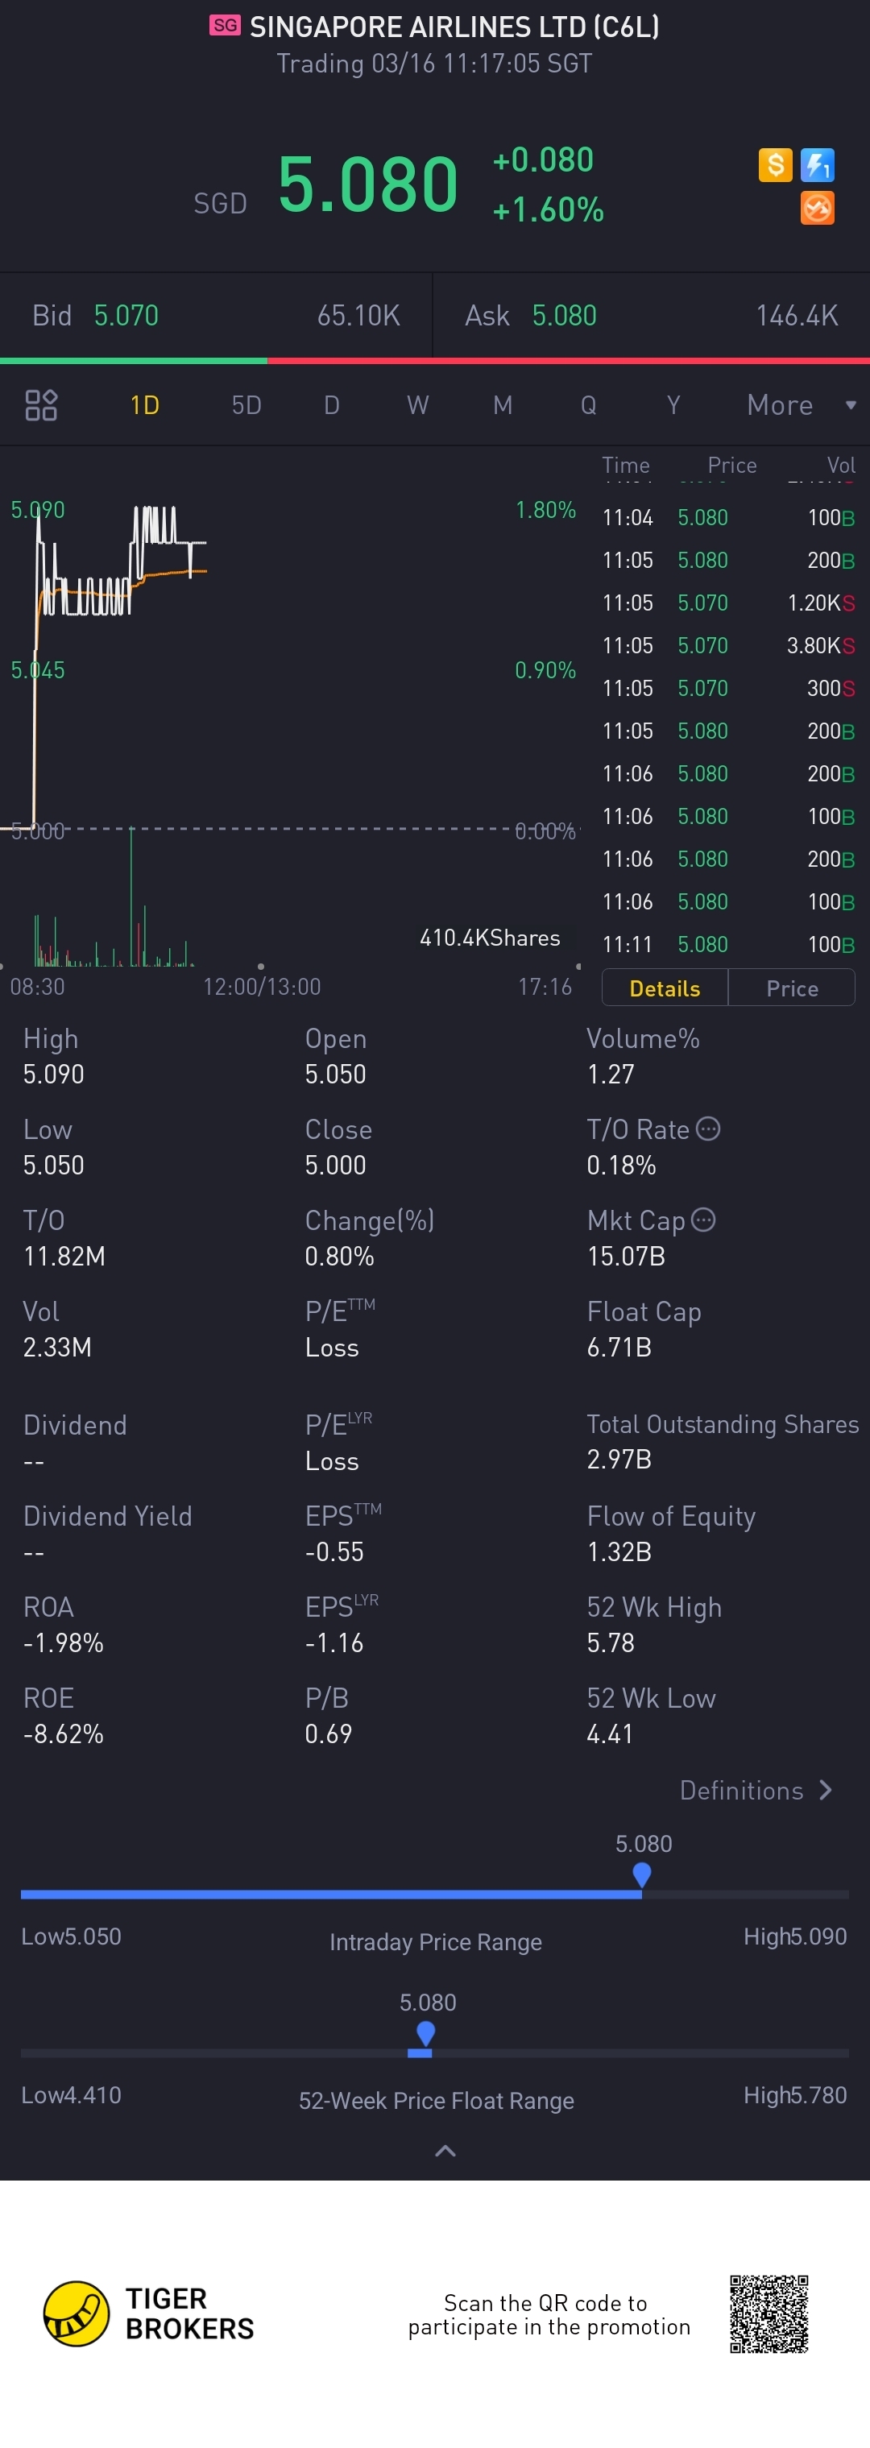Switch to the W weekly chart

point(417,406)
